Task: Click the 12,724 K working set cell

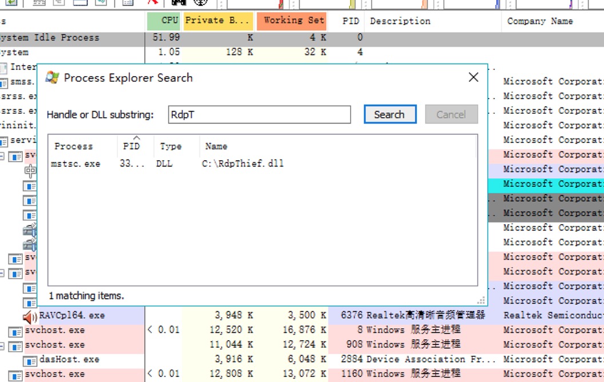Action: [x=304, y=345]
